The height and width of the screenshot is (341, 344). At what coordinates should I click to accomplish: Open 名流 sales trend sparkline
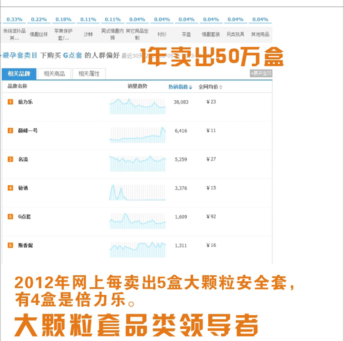(138, 164)
